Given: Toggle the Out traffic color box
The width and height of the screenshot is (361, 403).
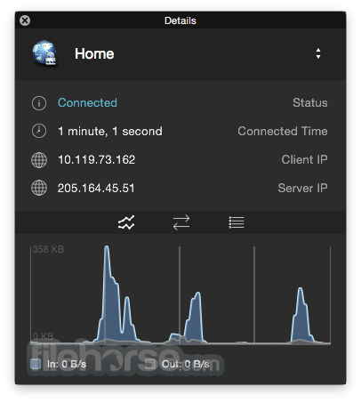Looking at the screenshot, I should 150,364.
